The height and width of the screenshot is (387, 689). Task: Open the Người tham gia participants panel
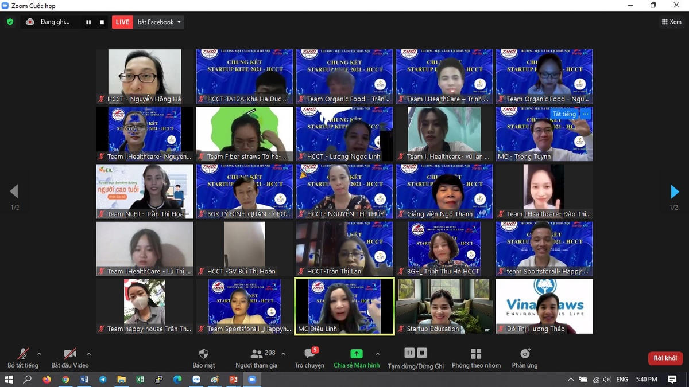tap(257, 355)
